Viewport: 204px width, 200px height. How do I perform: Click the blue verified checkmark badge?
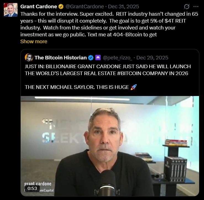click(x=91, y=58)
